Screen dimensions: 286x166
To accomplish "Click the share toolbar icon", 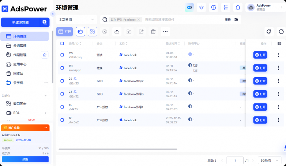I will click(x=141, y=32).
